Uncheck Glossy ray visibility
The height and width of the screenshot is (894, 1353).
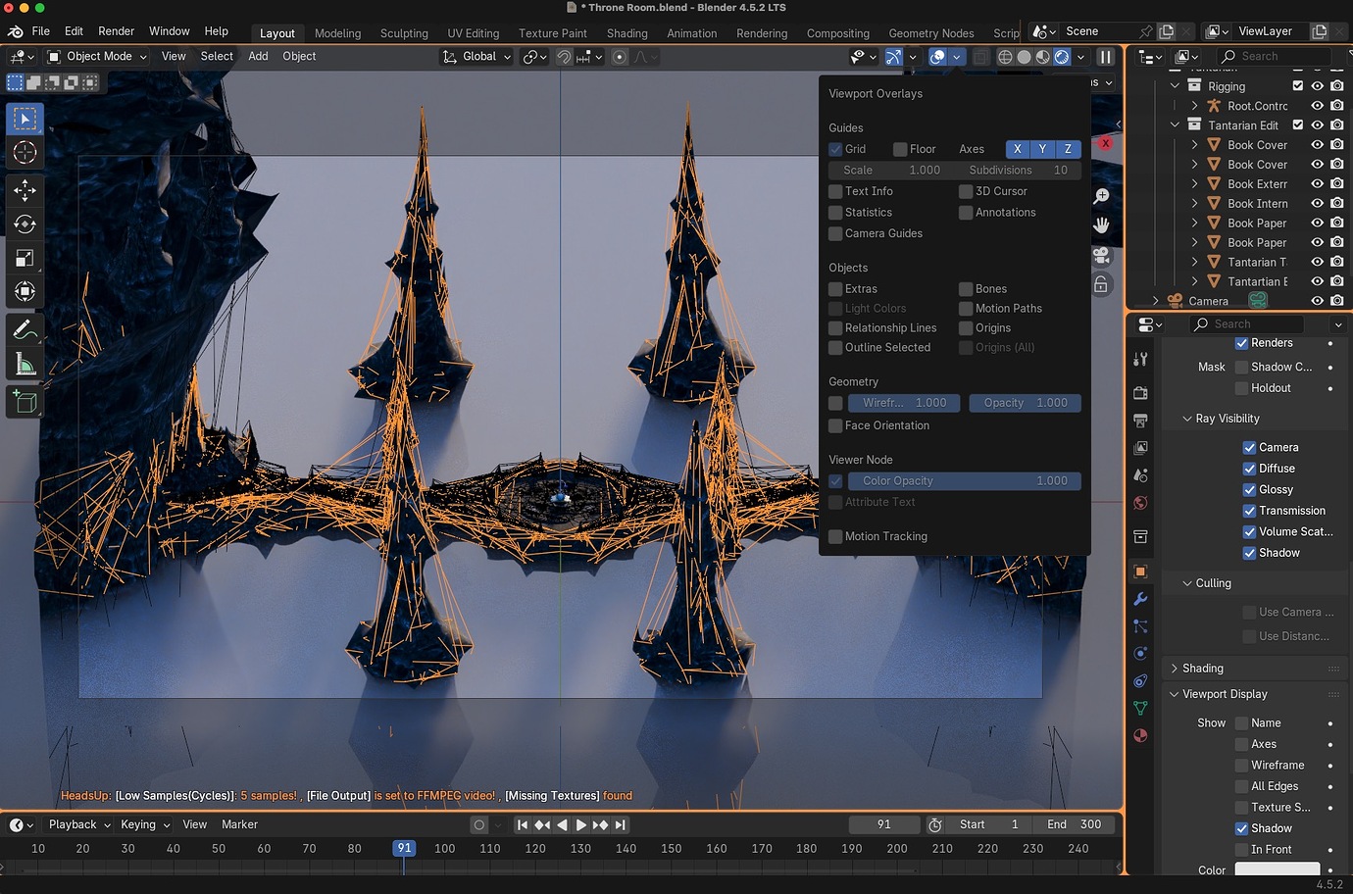(x=1249, y=490)
